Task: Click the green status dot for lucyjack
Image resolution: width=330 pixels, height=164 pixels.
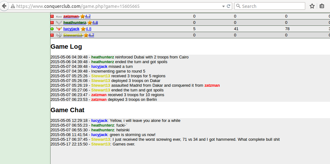Action: point(52,29)
